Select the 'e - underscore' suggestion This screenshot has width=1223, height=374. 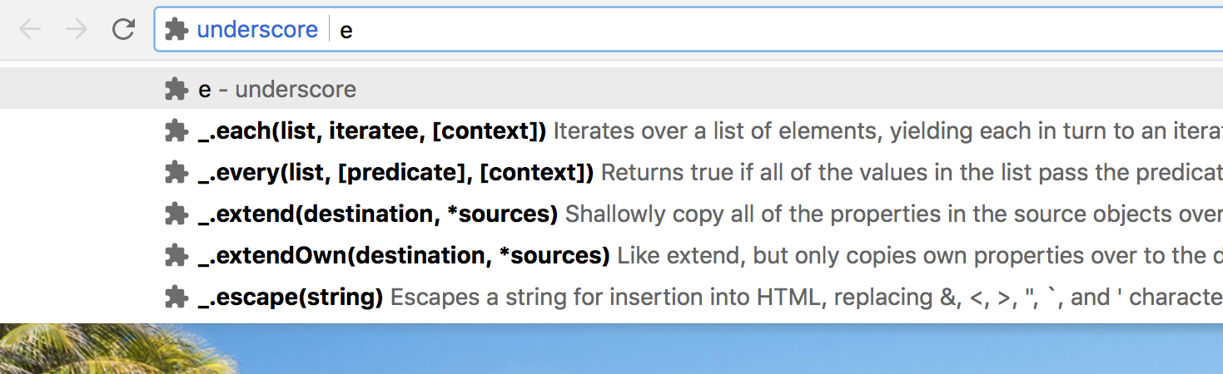point(611,88)
